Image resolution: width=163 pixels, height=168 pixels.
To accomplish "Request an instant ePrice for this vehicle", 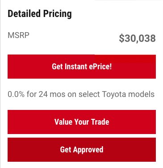I will click(x=82, y=67).
